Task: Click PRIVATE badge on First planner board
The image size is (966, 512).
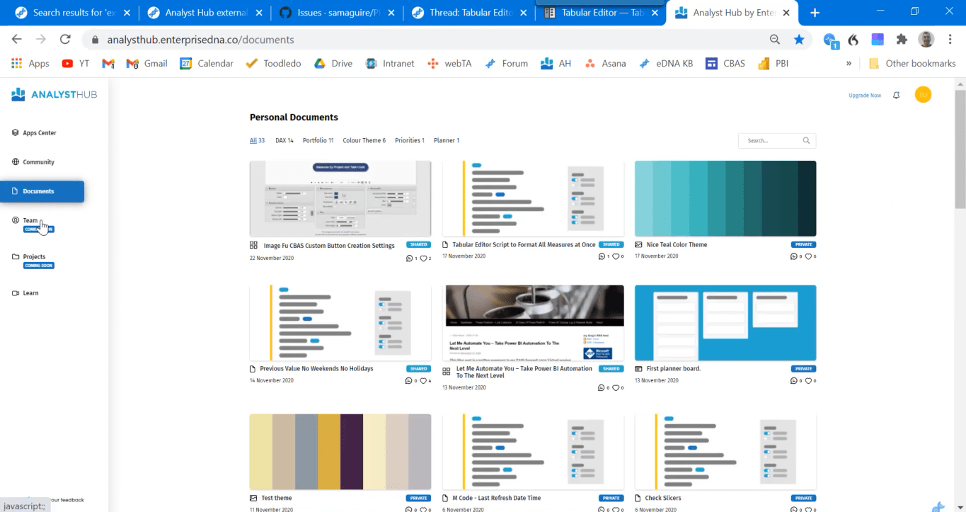Action: coord(803,369)
